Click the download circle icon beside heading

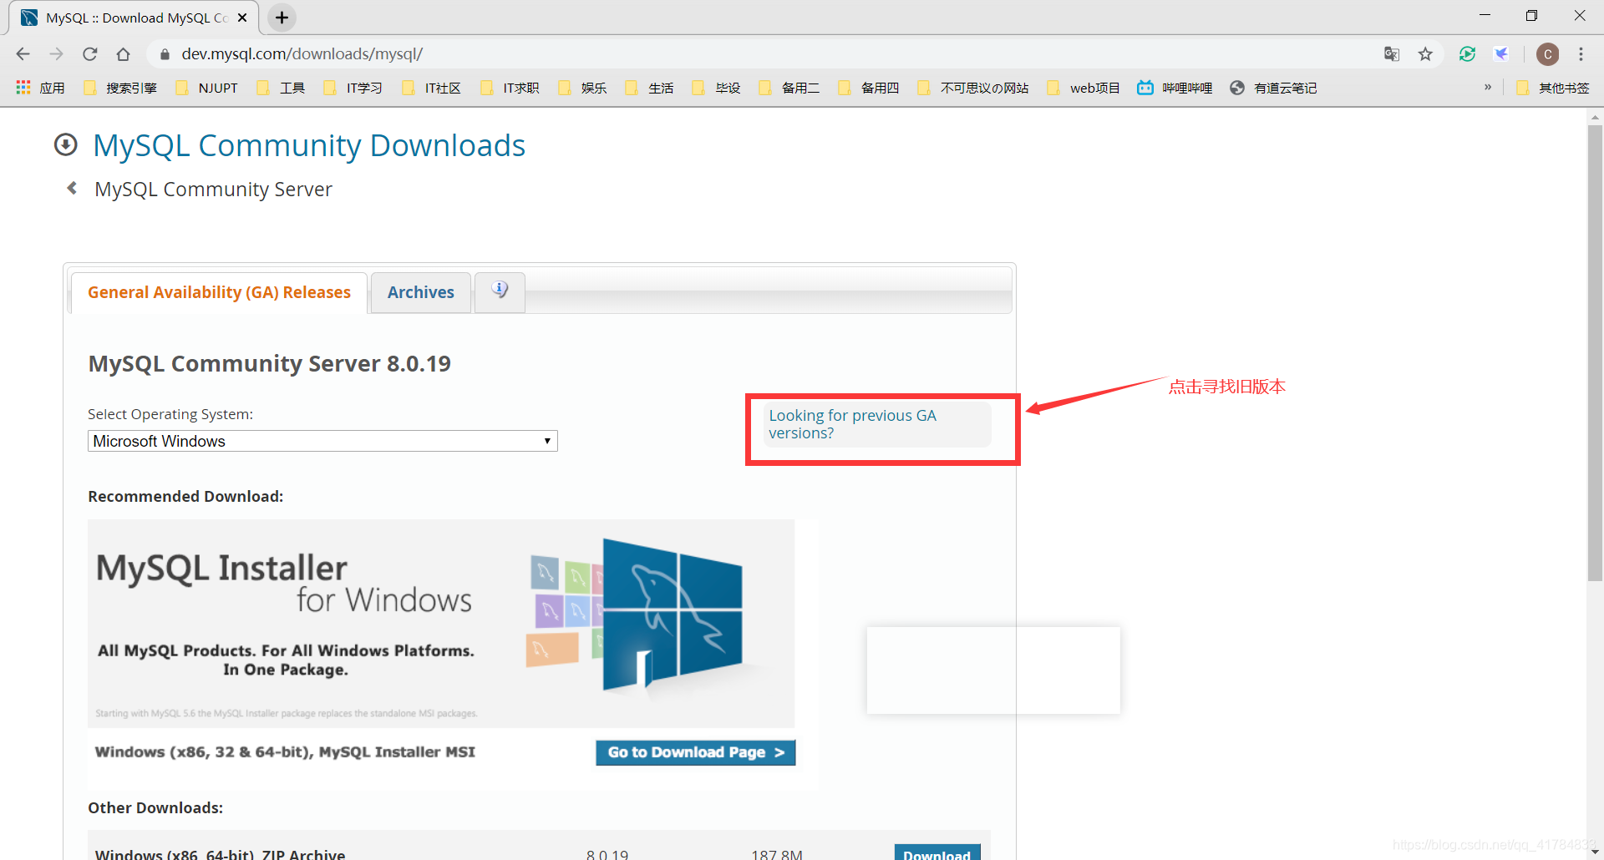coord(65,144)
